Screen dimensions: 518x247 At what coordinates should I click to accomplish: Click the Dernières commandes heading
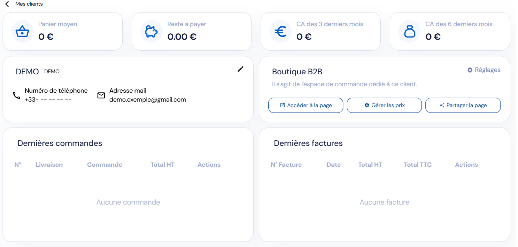click(60, 143)
